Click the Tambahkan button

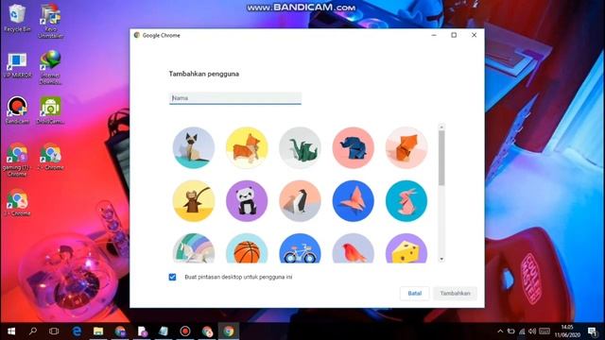(455, 294)
